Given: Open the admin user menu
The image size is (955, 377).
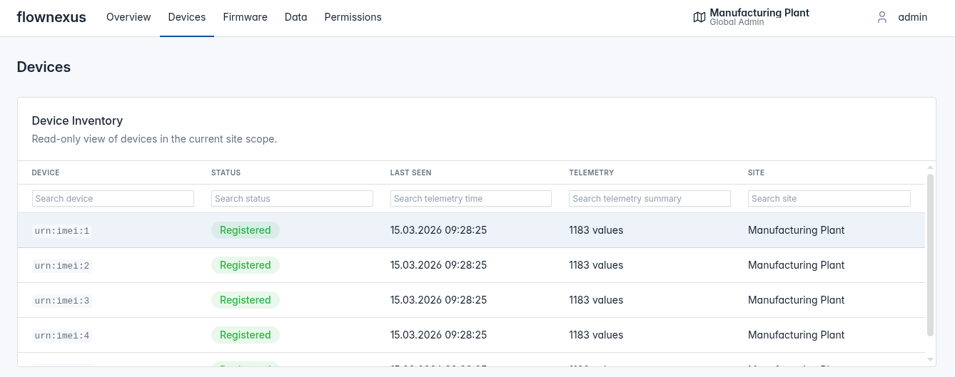Looking at the screenshot, I should coord(903,17).
